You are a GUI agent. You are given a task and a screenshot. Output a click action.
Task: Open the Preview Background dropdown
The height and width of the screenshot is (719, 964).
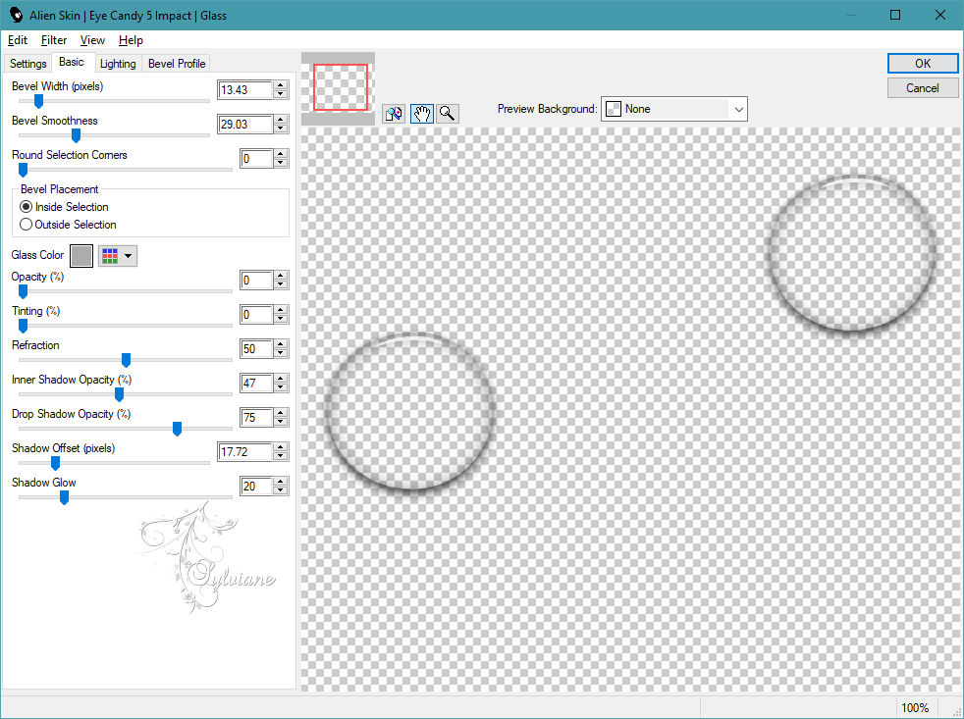coord(673,110)
